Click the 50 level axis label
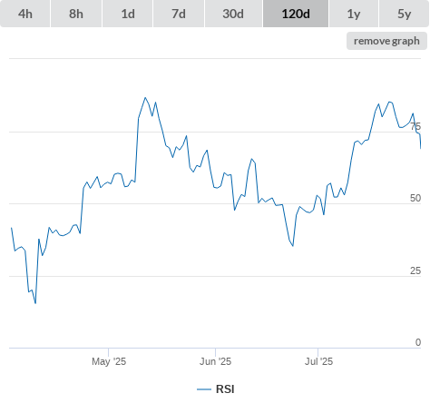The width and height of the screenshot is (430, 413). point(415,198)
